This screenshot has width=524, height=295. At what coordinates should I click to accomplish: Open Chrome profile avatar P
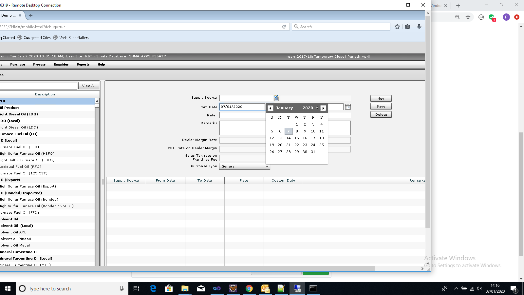click(506, 17)
